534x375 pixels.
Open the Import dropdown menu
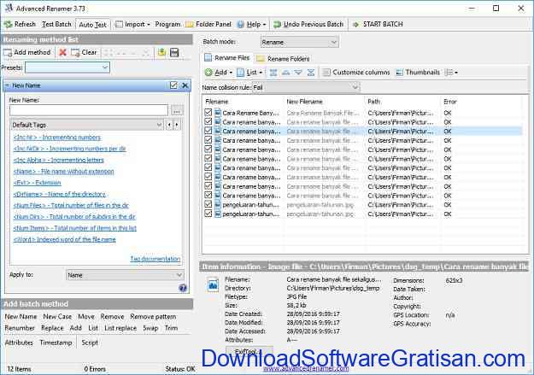[x=133, y=24]
